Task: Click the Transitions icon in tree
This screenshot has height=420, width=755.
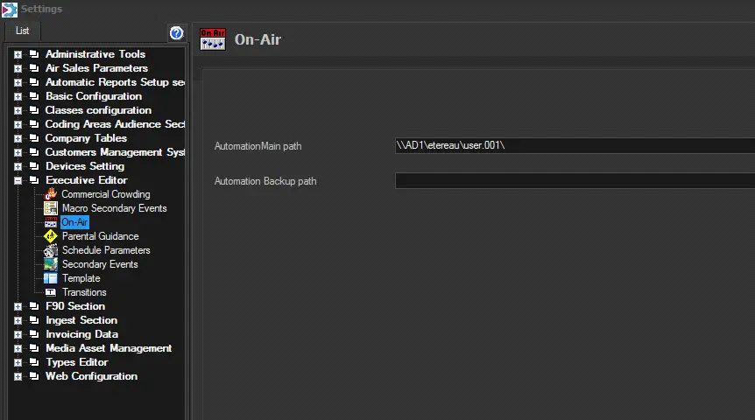Action: point(51,292)
